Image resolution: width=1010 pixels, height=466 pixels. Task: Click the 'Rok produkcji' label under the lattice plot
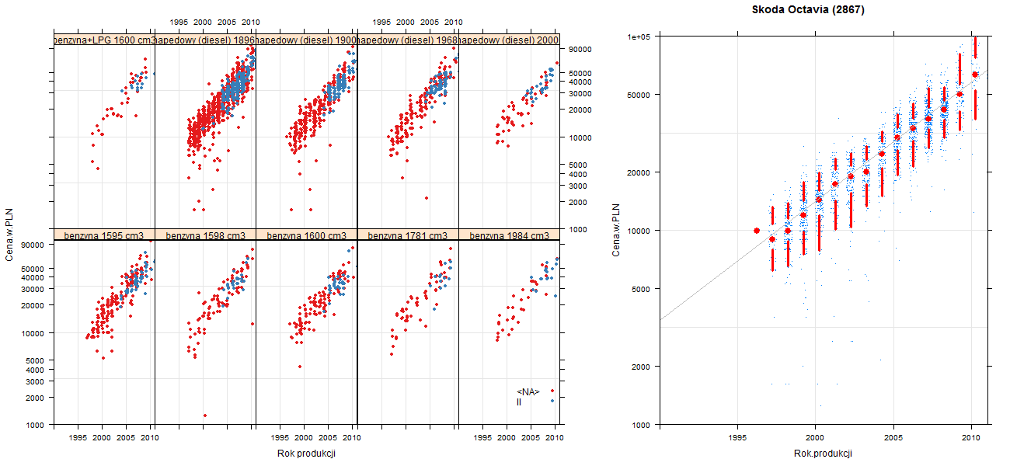click(306, 454)
